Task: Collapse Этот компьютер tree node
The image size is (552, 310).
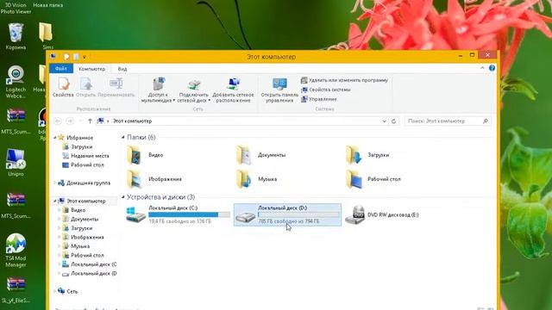Action: [x=55, y=201]
